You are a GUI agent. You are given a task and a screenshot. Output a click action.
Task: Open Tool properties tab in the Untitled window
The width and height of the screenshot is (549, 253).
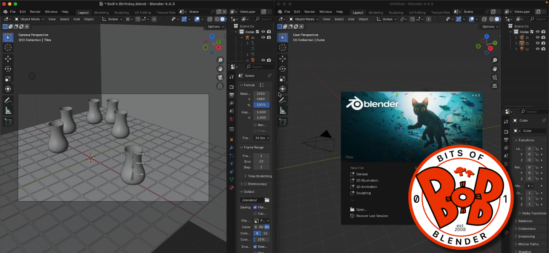(x=506, y=122)
